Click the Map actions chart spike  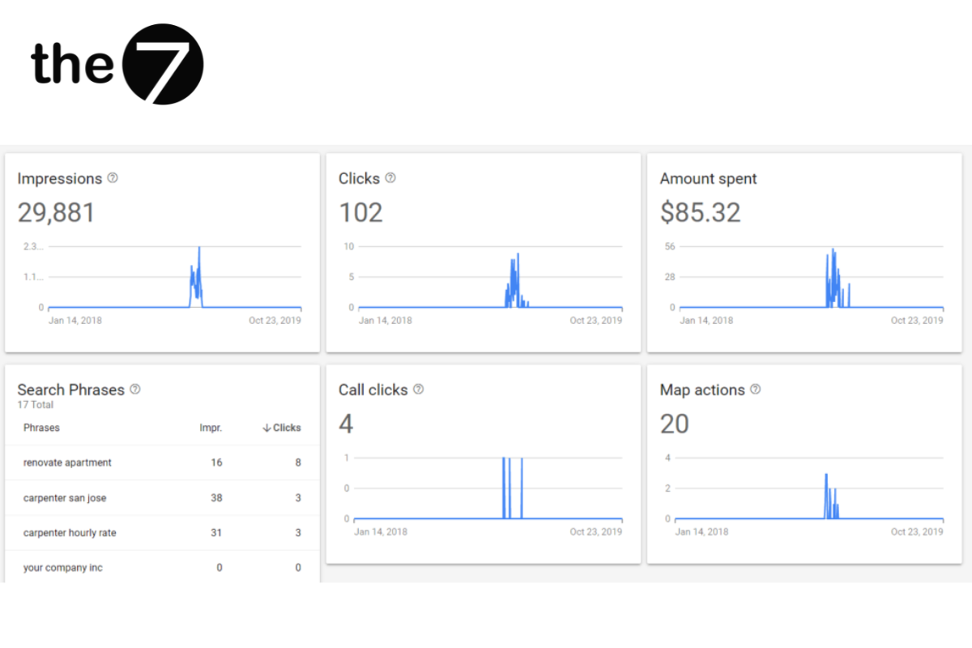(x=826, y=486)
